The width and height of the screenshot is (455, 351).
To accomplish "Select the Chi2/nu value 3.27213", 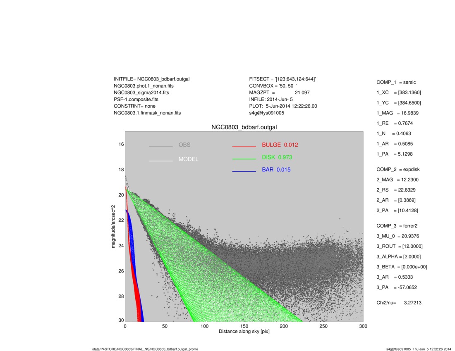I will [x=413, y=303].
